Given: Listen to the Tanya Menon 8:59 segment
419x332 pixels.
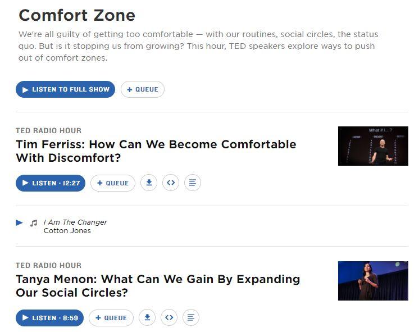Looking at the screenshot, I should 49,318.
